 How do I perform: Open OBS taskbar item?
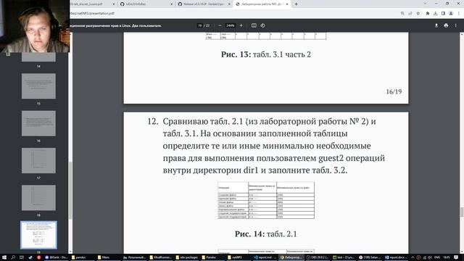(317, 257)
